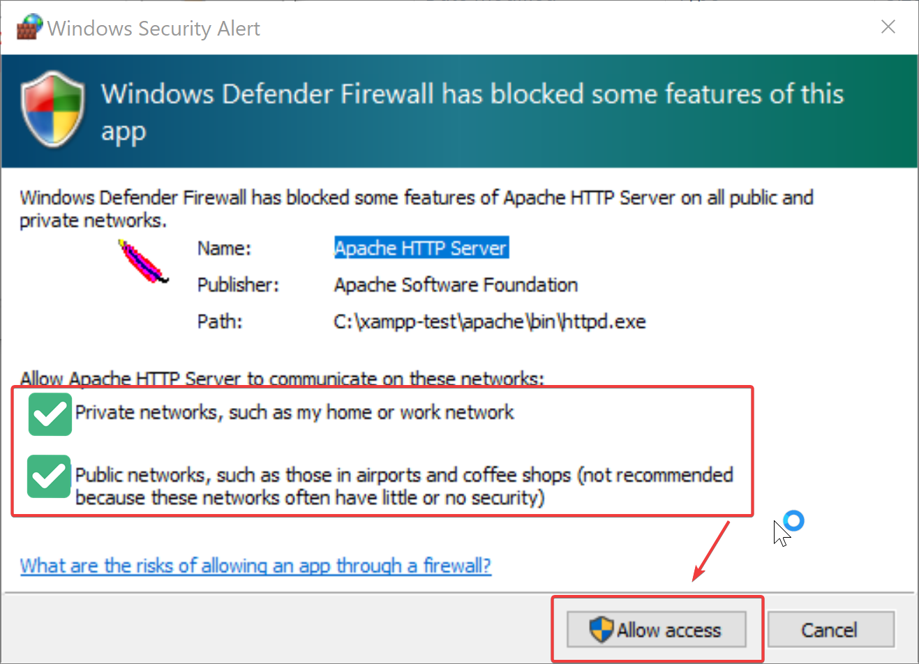Click the Publisher: label
The width and height of the screenshot is (919, 664).
pos(238,285)
